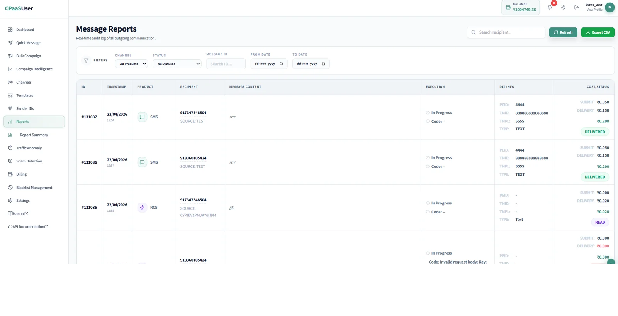Click the Templates sidebar icon
Screen dimensions: 618x316
10,95
